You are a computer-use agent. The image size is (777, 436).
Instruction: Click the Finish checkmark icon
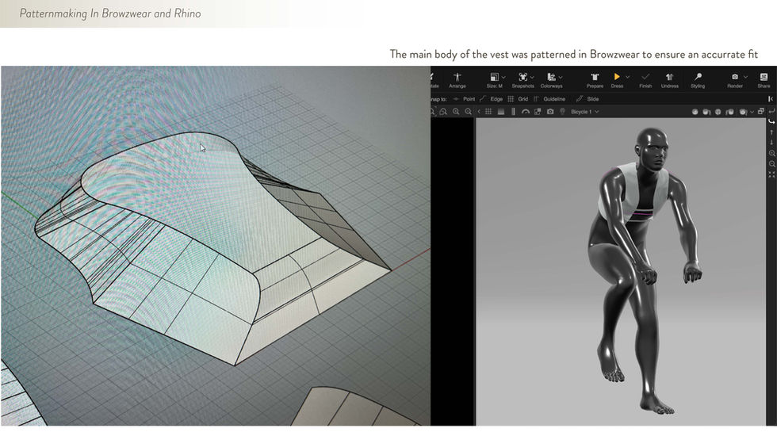[645, 77]
